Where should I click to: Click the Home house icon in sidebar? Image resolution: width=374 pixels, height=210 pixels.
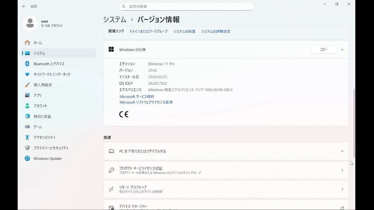27,43
